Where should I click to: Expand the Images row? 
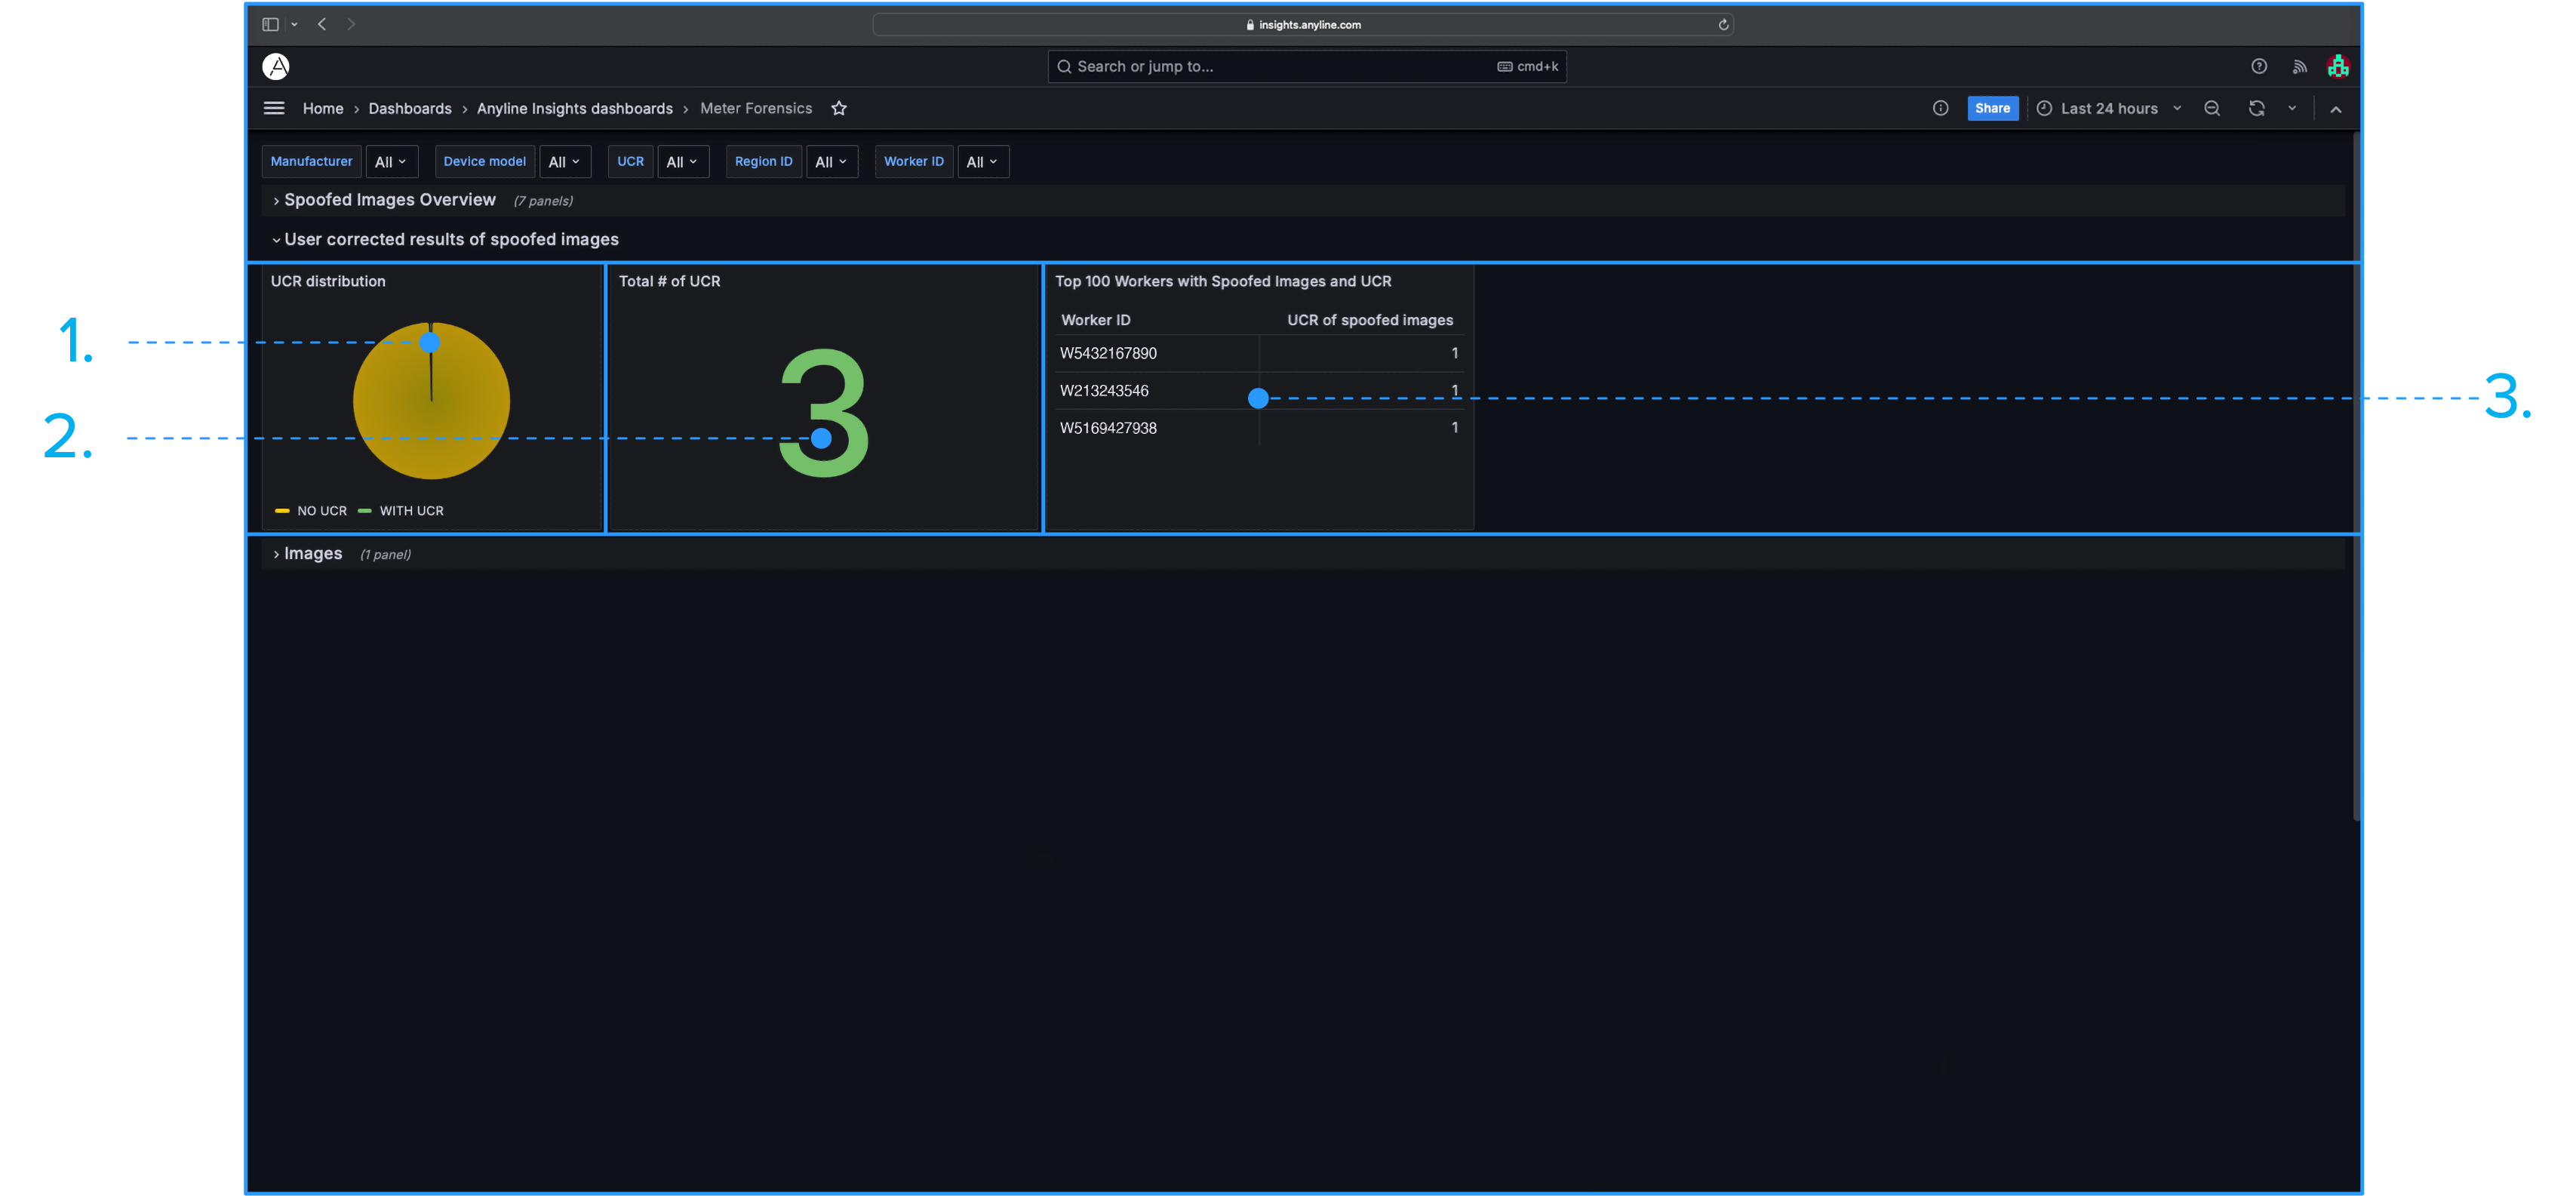pos(312,554)
